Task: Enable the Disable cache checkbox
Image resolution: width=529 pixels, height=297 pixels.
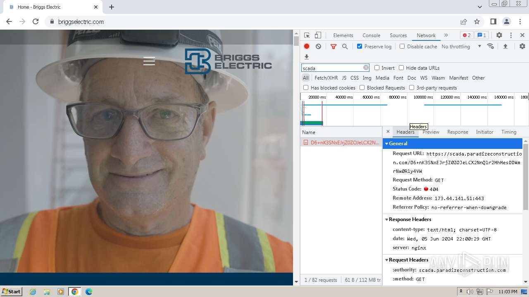Action: point(402,47)
